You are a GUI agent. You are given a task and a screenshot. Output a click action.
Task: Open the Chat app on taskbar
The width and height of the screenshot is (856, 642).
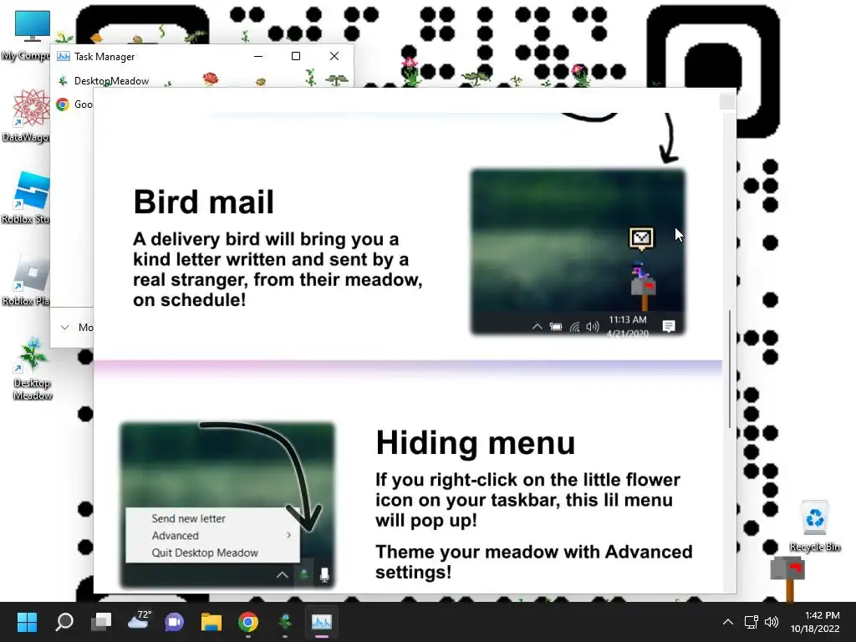[175, 622]
